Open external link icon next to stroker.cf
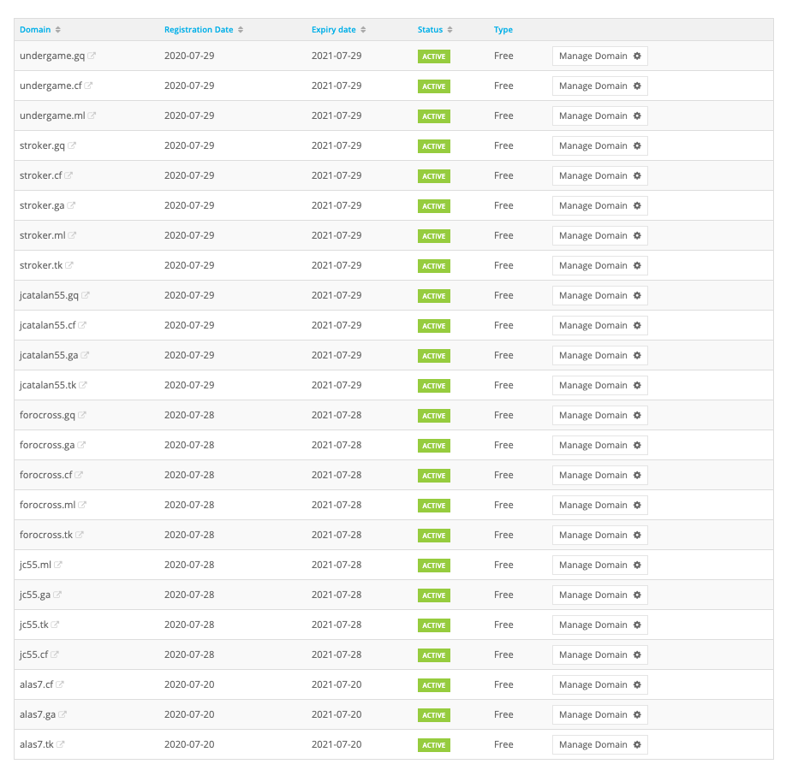This screenshot has width=792, height=770. point(68,175)
